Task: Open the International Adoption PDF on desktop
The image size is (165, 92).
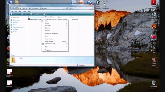Action: pos(9,73)
